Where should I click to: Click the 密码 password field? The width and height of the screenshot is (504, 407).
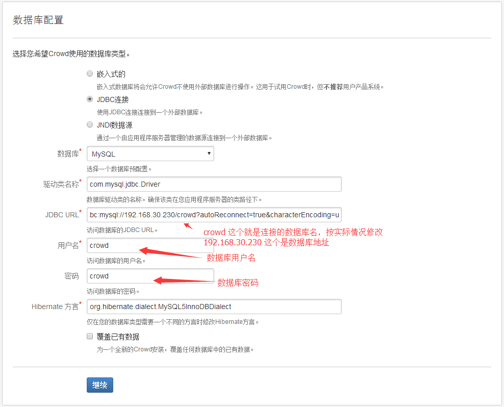(150, 276)
